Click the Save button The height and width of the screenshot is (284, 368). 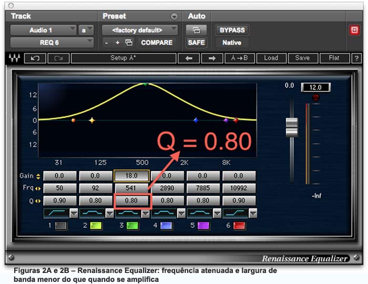point(303,58)
